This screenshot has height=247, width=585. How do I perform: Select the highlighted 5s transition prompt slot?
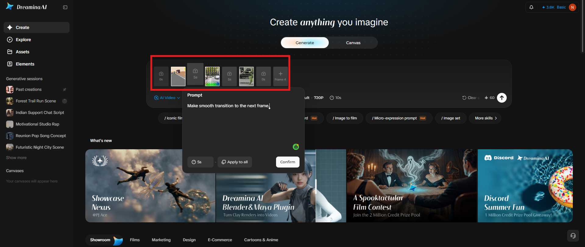pyautogui.click(x=195, y=74)
